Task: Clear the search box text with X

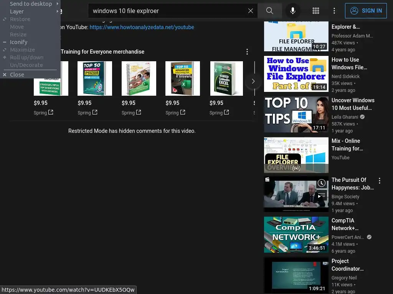Action: [x=250, y=11]
